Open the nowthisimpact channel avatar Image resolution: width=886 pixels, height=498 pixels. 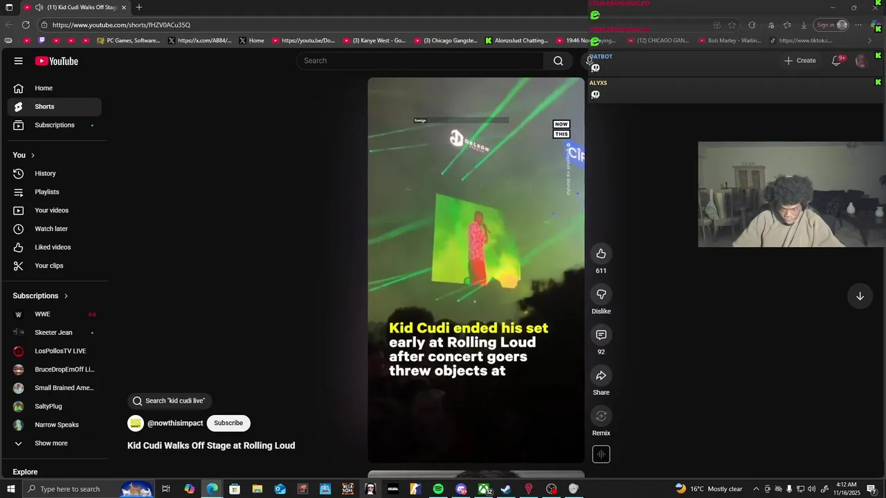(x=136, y=423)
